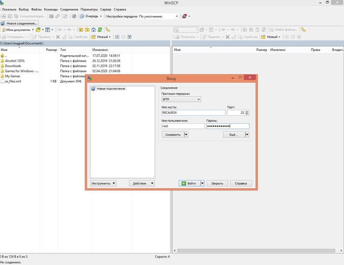Screen dimensions: 344x265
Task: Open the transfer settings 'По умолчанию' dropdown
Action: (x=158, y=16)
